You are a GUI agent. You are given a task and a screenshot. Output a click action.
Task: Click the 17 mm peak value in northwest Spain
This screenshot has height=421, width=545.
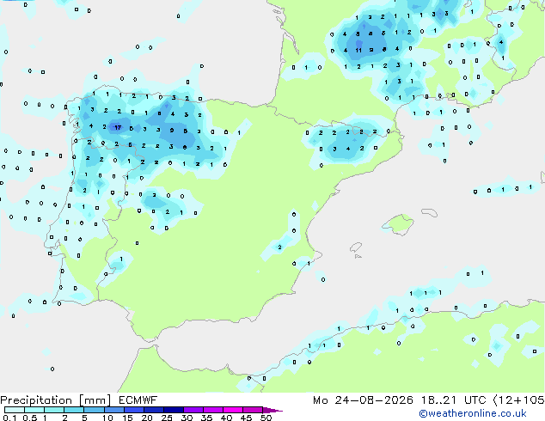tap(118, 127)
